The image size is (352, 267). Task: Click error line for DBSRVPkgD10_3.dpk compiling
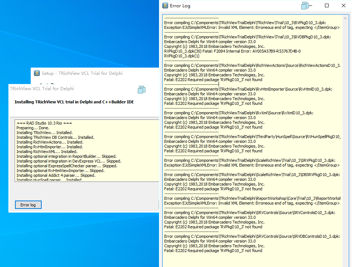(252, 175)
